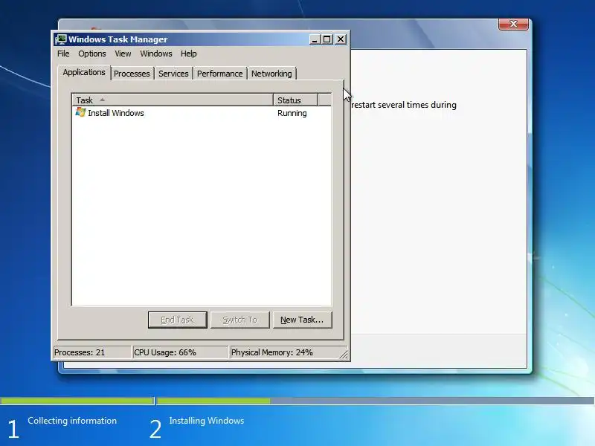Open the Windows menu
Screen dimensions: 595x446
pyautogui.click(x=156, y=54)
